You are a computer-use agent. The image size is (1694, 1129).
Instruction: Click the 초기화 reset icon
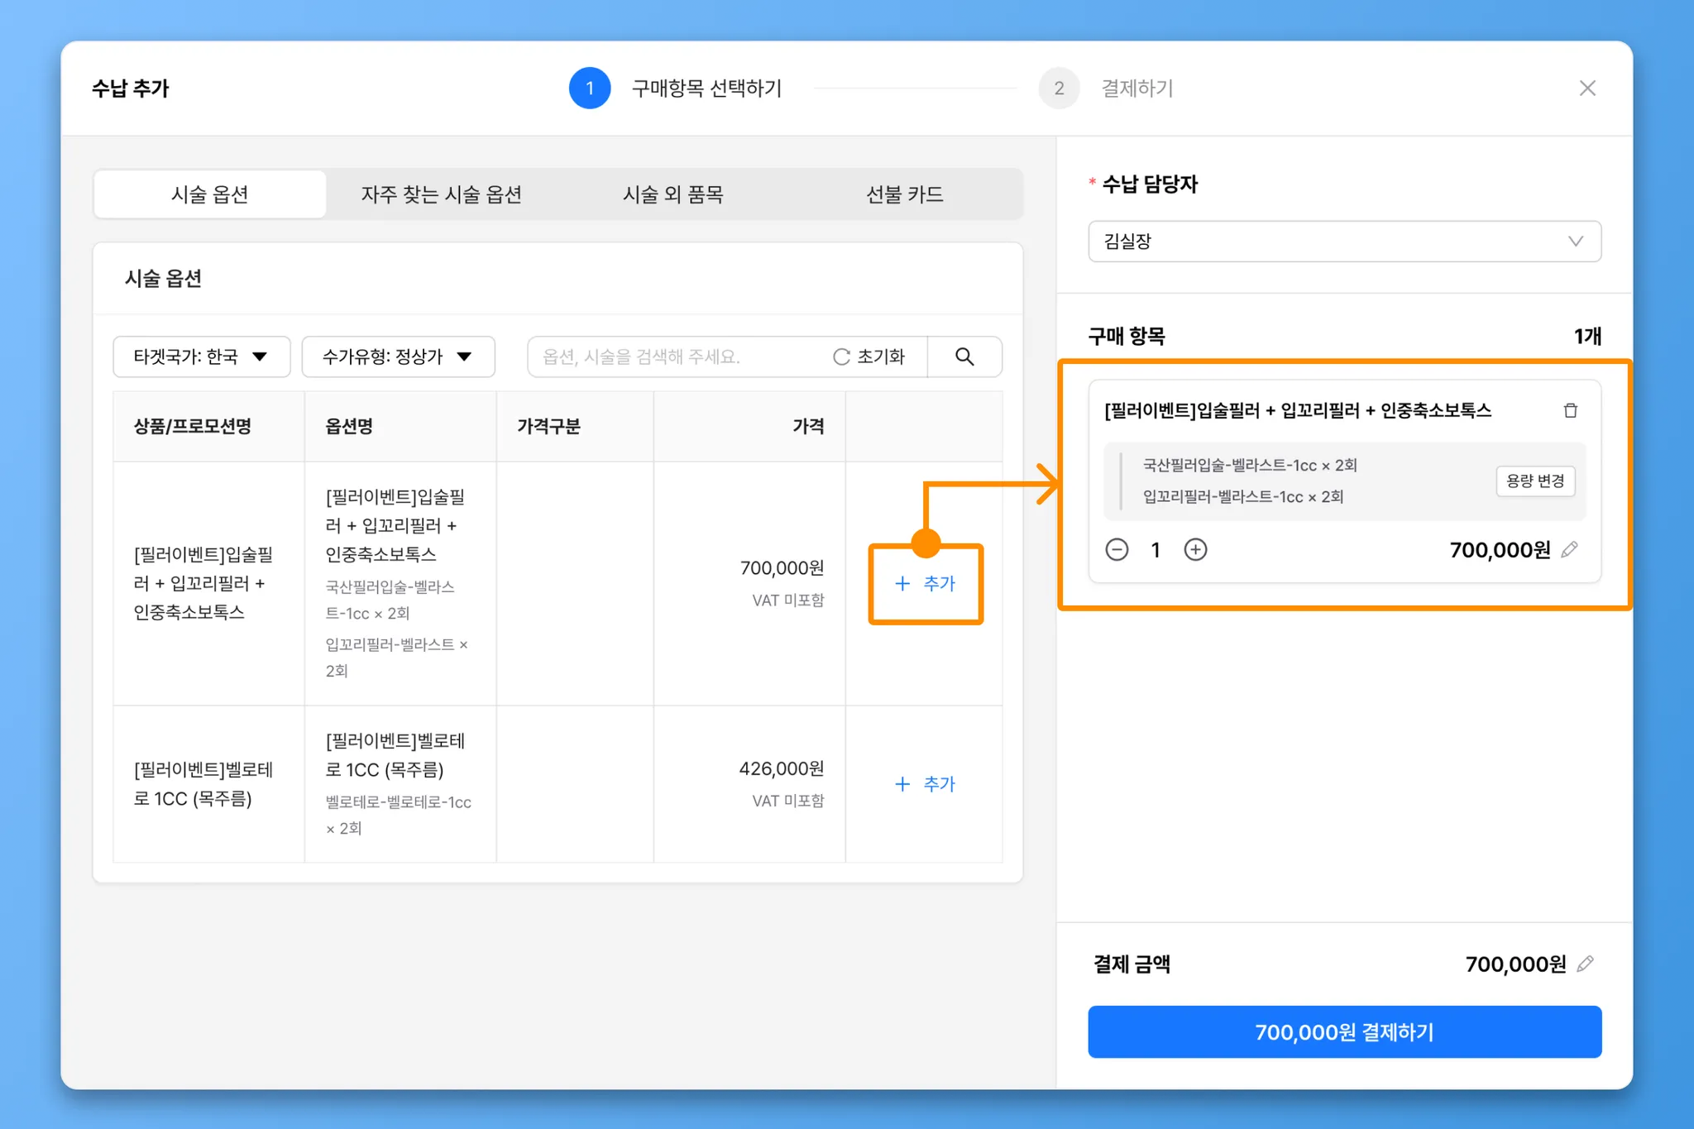(x=842, y=356)
